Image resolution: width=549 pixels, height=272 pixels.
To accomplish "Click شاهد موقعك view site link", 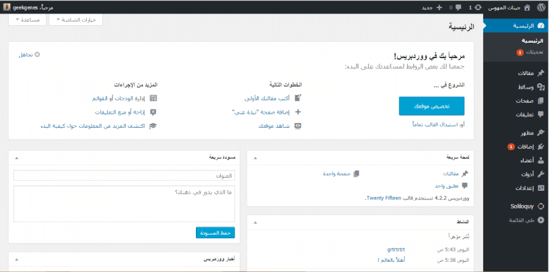I will (x=274, y=126).
